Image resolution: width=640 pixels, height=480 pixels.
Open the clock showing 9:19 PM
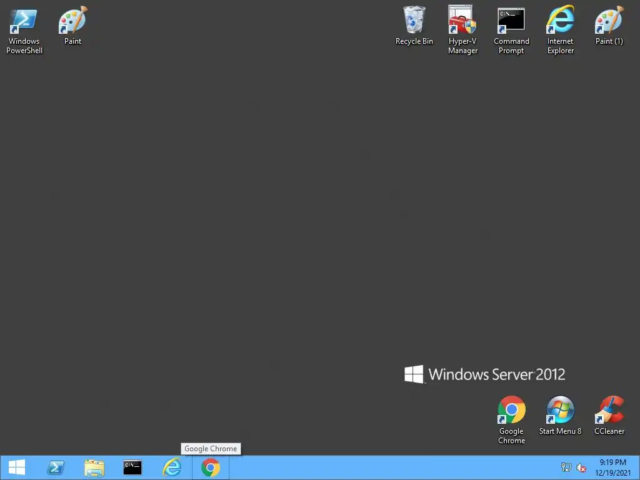(612, 467)
